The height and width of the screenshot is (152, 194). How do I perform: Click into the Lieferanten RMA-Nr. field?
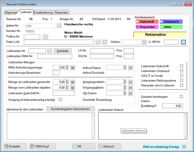click(55, 56)
